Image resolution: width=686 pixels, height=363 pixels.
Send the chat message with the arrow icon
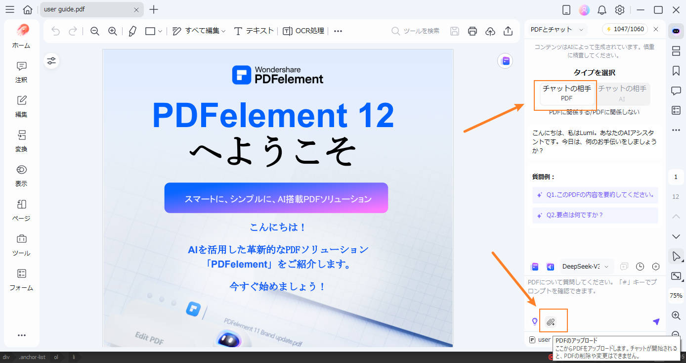pyautogui.click(x=656, y=321)
